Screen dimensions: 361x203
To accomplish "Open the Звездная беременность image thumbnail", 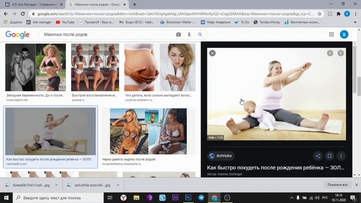I will click(x=36, y=68).
